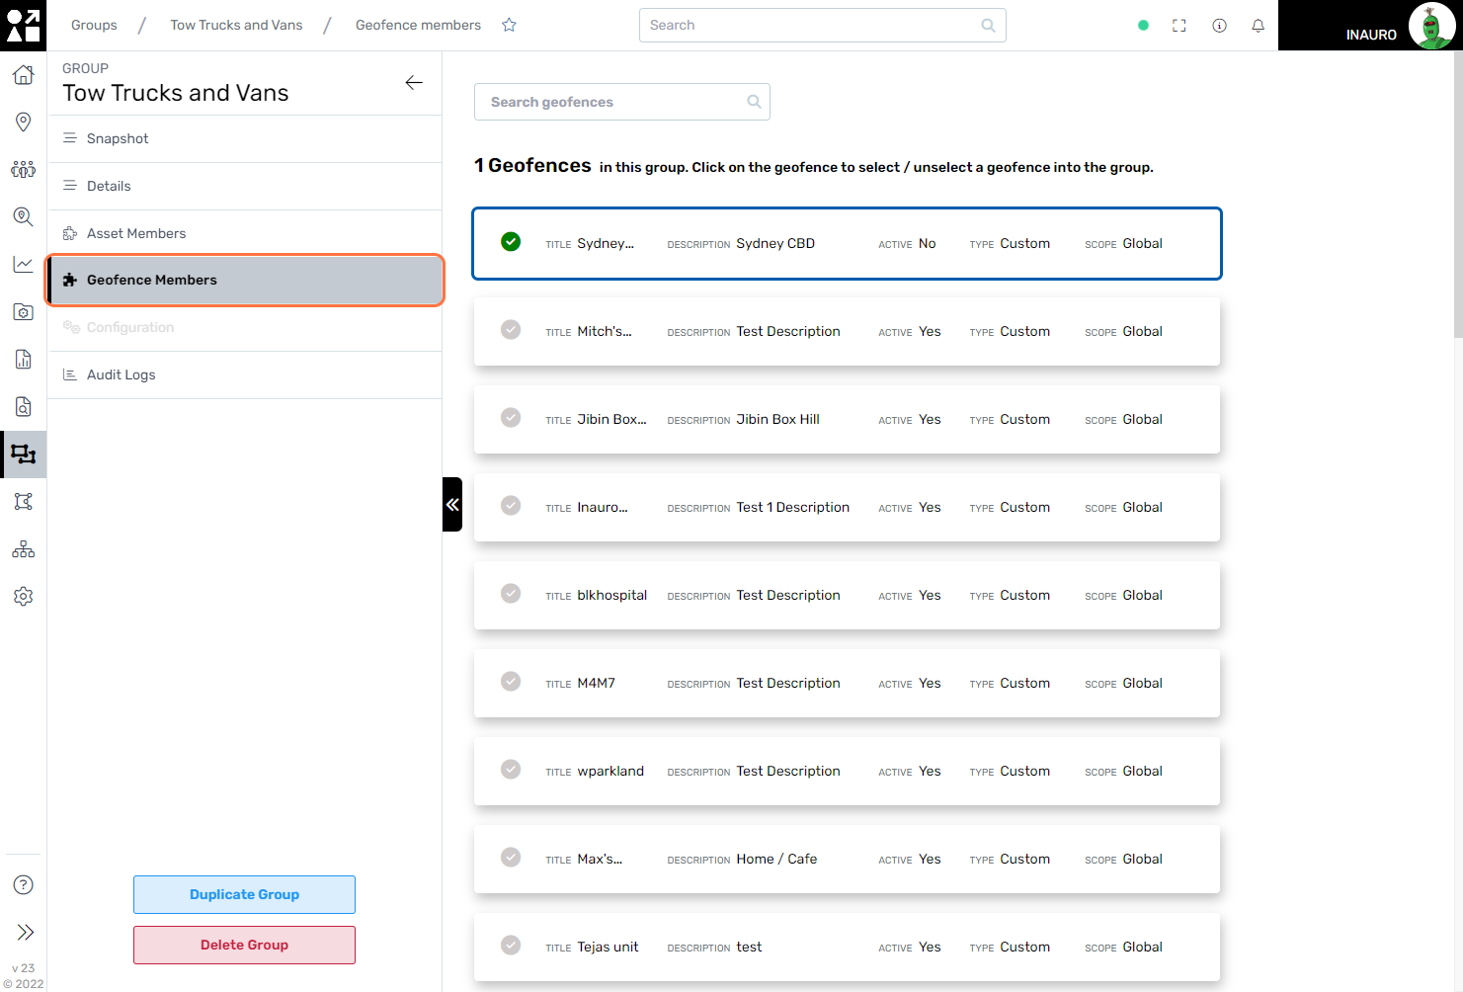Image resolution: width=1463 pixels, height=992 pixels.
Task: Collapse the group panel with double-arrow handle
Action: coord(452,505)
